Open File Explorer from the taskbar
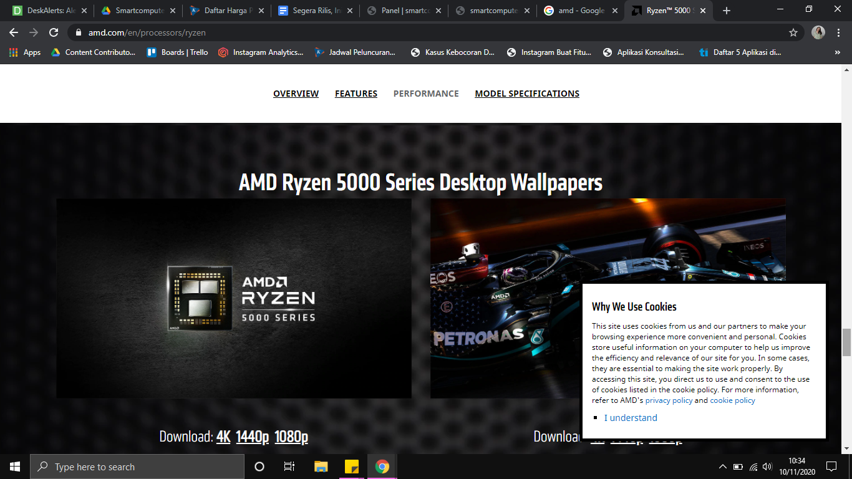The height and width of the screenshot is (479, 852). pyautogui.click(x=321, y=467)
